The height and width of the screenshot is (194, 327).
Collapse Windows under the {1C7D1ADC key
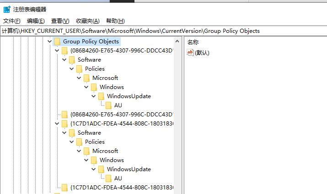point(86,160)
